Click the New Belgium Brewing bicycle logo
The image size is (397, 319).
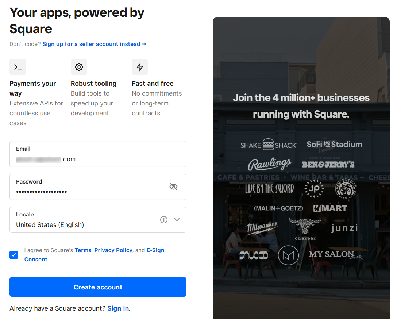click(x=346, y=189)
